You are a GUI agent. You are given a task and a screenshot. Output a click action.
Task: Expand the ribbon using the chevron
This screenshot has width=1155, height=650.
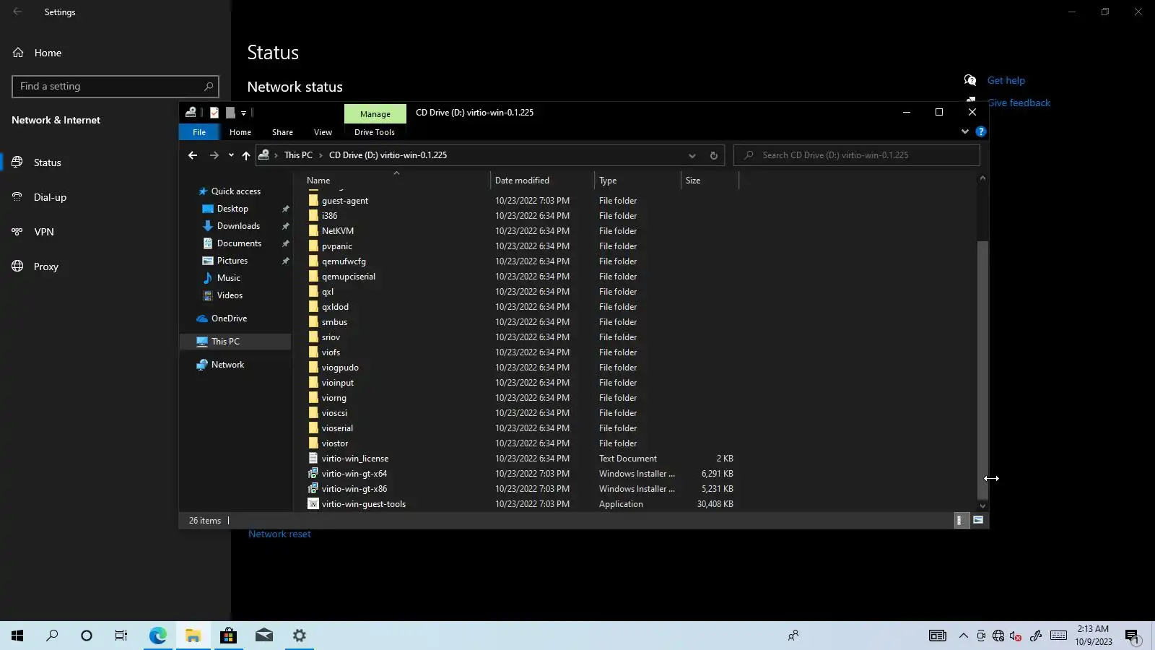965,131
